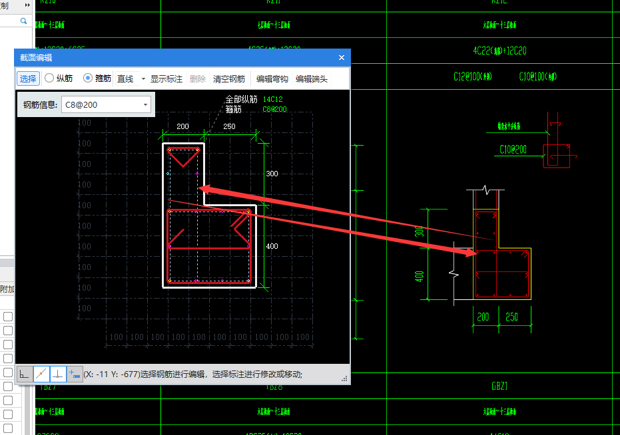Screen dimensions: 620x435
Task: Click the search magnifier icon in the left panel
Action: pos(23,21)
